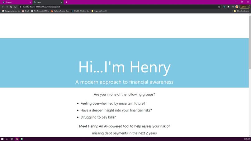Click the page vertical scrollbar thumb
Image resolution: width=251 pixels, height=141 pixels.
coord(250,42)
